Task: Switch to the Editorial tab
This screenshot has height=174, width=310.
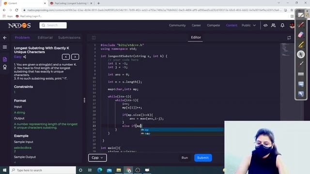Action: [x=45, y=38]
